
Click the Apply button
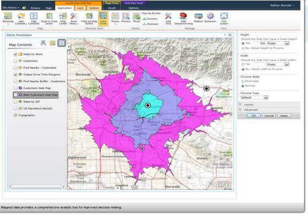pos(284,116)
